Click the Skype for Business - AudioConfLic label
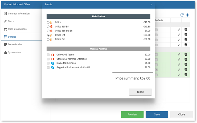Viewport: 197px width, 123px height. coord(74,67)
